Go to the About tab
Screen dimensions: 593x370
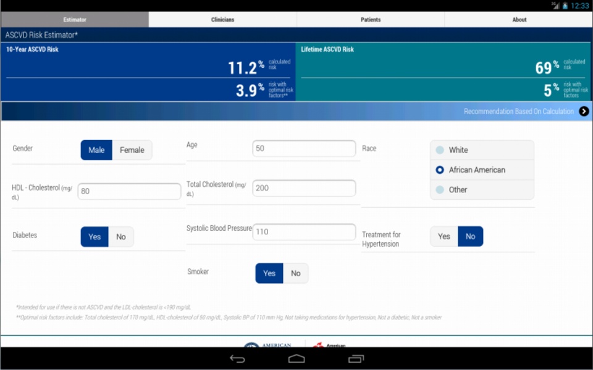(519, 20)
